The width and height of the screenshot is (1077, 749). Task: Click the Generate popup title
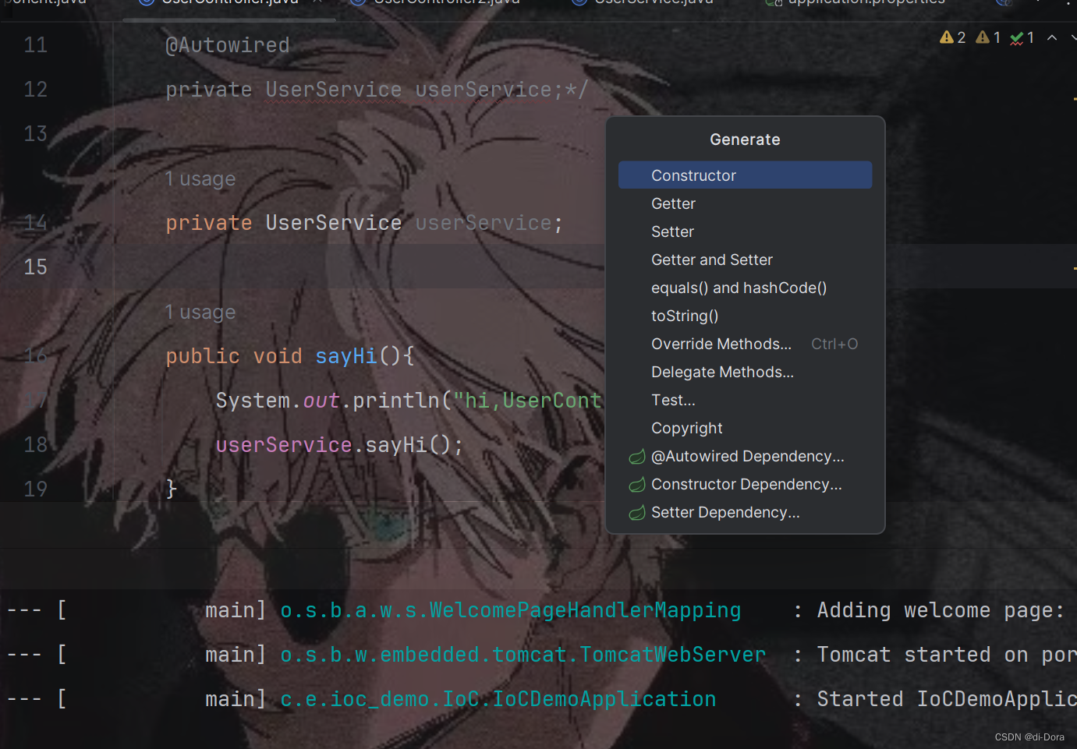(745, 140)
